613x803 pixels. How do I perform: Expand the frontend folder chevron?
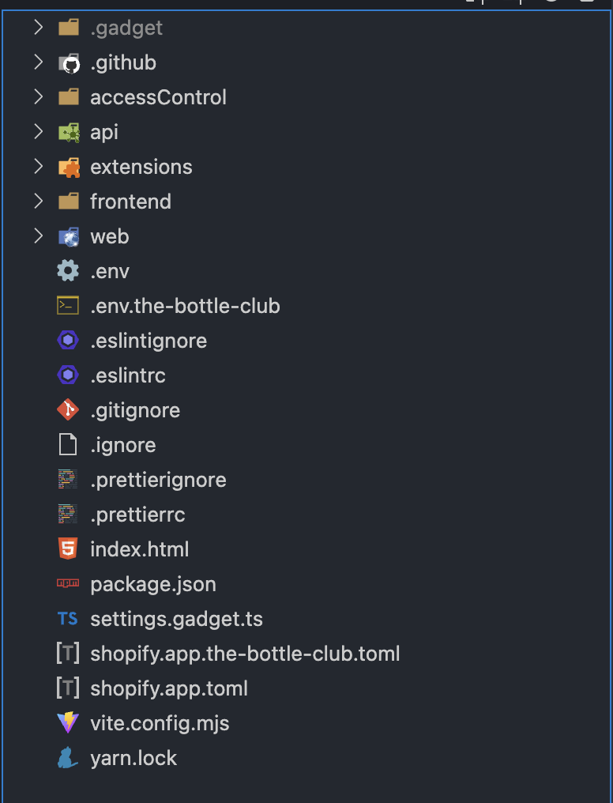tap(38, 202)
